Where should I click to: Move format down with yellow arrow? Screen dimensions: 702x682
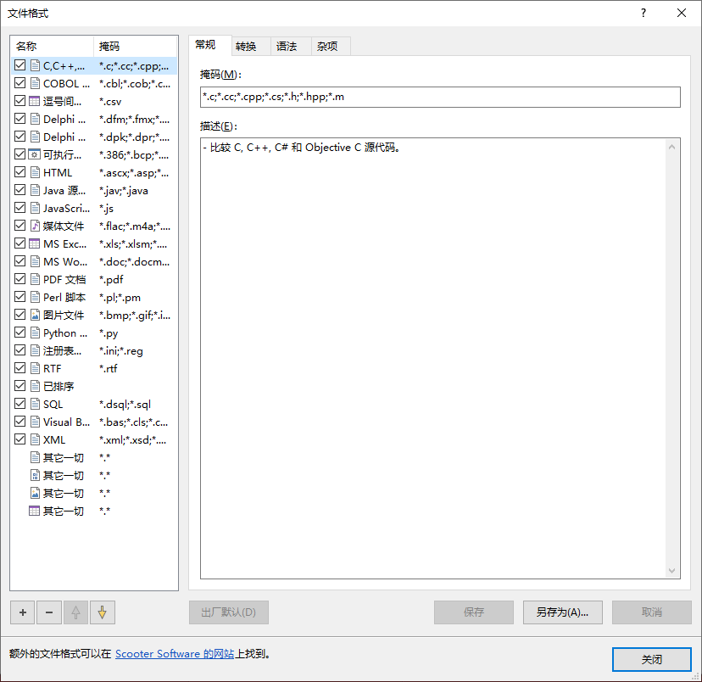coord(103,612)
